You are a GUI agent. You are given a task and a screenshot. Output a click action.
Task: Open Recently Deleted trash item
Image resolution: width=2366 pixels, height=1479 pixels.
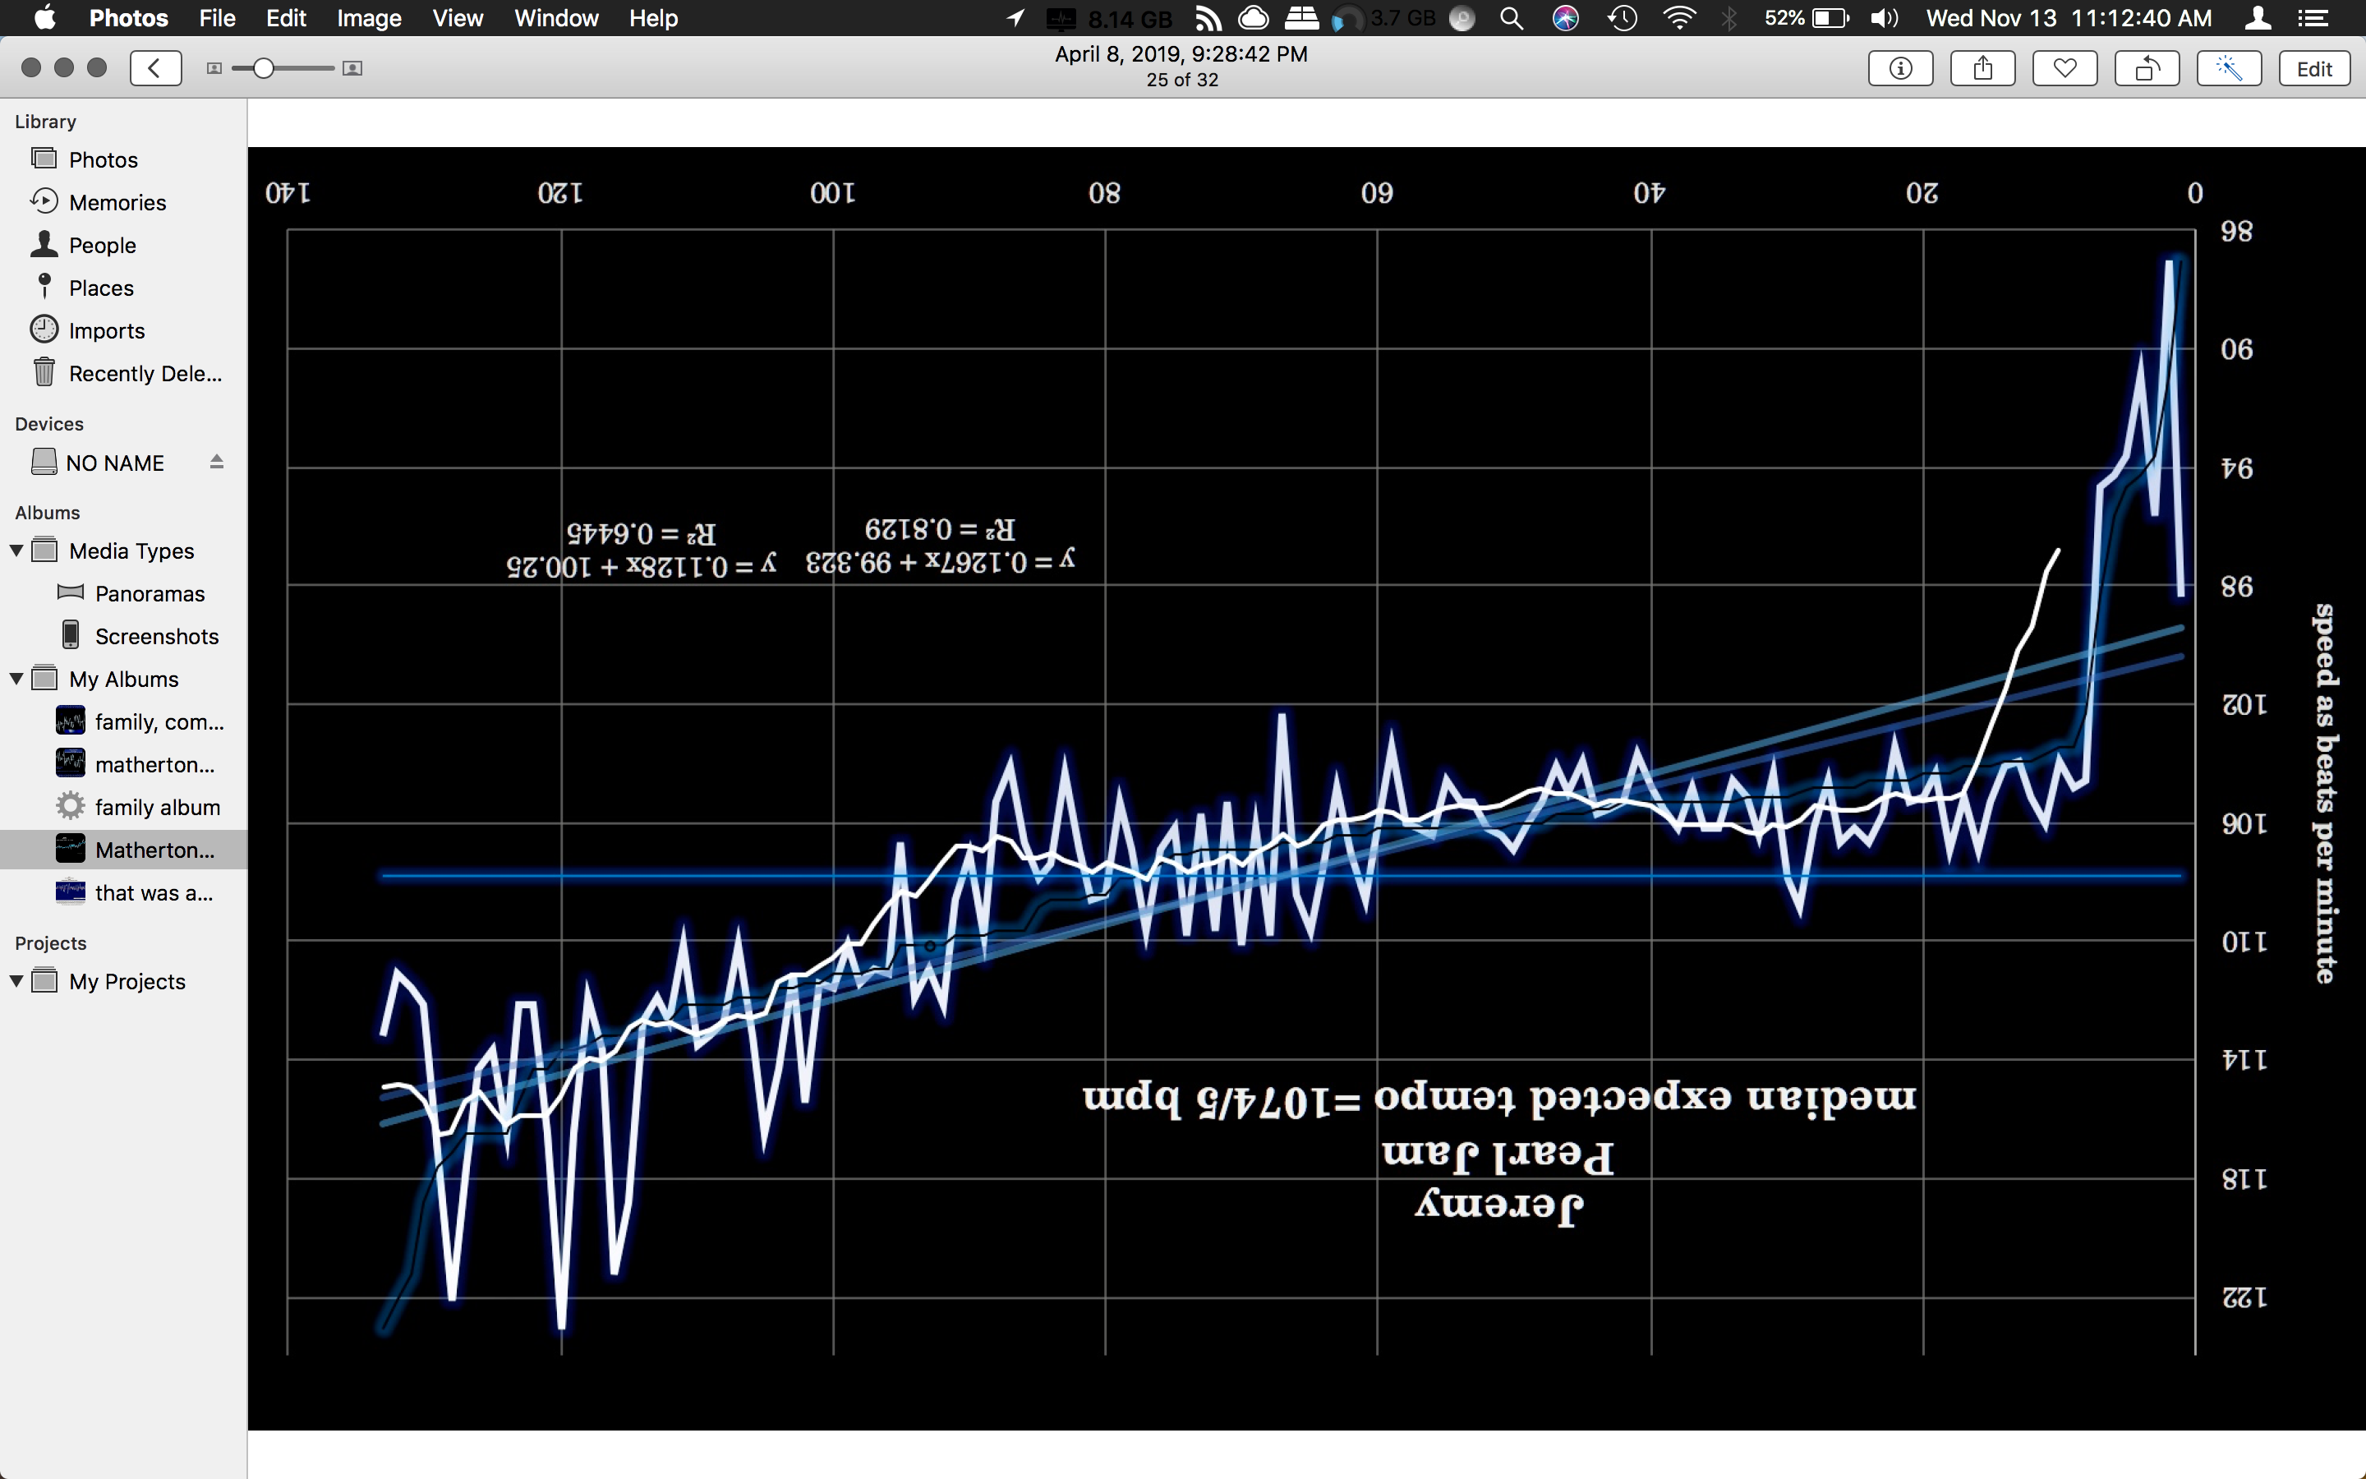coord(145,374)
